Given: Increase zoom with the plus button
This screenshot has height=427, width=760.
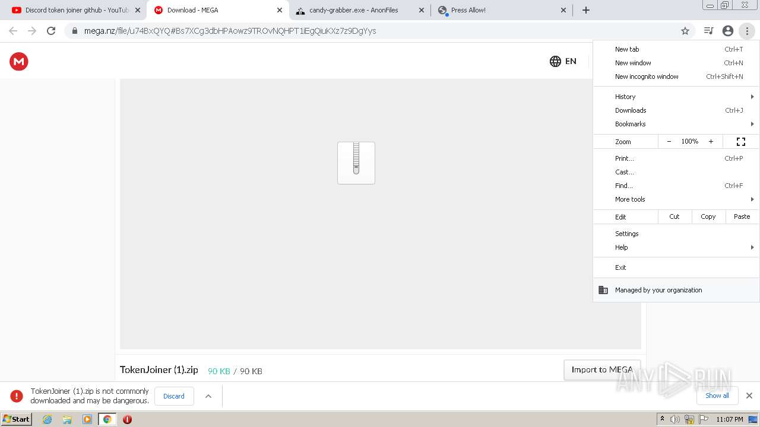Looking at the screenshot, I should click(711, 142).
